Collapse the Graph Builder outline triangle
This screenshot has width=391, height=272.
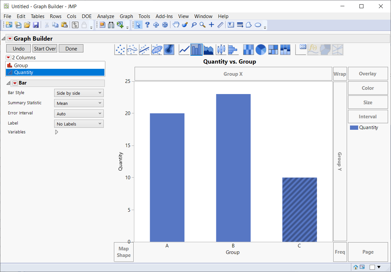3,38
